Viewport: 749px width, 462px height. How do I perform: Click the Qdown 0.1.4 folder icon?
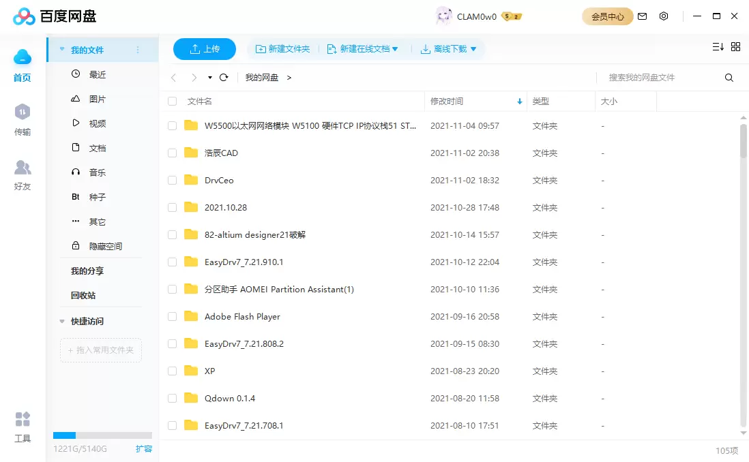pyautogui.click(x=191, y=398)
